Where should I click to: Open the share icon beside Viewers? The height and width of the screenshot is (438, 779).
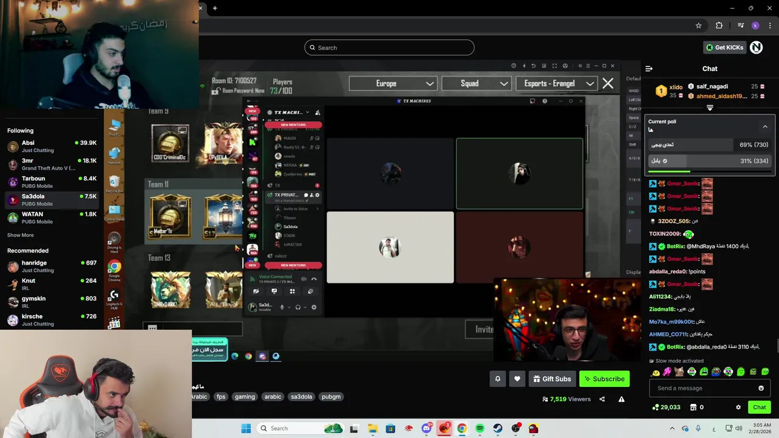602,399
